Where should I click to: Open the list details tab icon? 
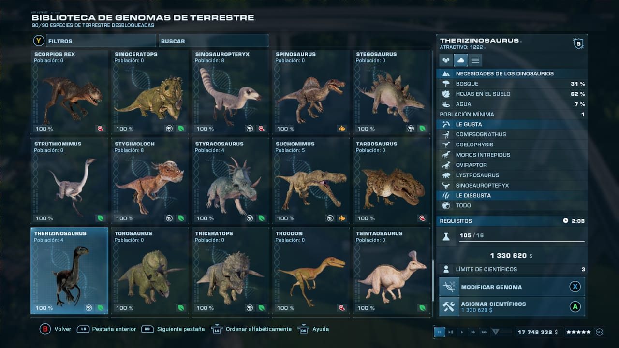point(475,60)
